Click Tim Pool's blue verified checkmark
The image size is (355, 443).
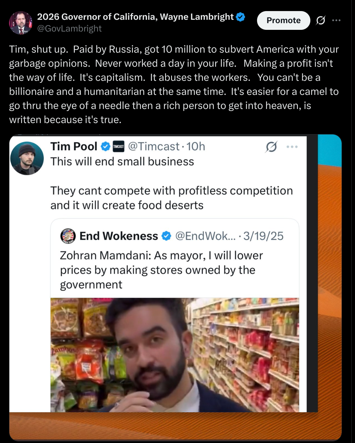pyautogui.click(x=106, y=147)
